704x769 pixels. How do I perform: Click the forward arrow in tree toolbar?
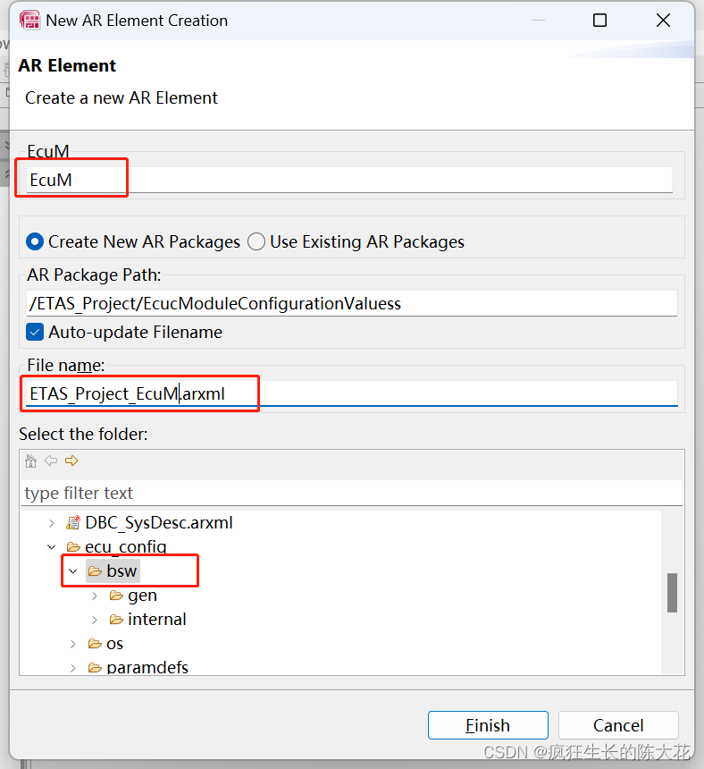coord(71,461)
